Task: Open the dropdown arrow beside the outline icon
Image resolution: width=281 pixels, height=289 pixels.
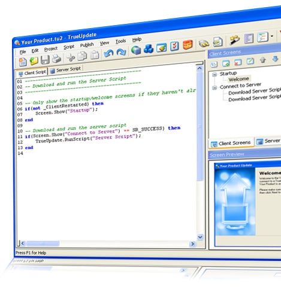Action: pyautogui.click(x=272, y=36)
